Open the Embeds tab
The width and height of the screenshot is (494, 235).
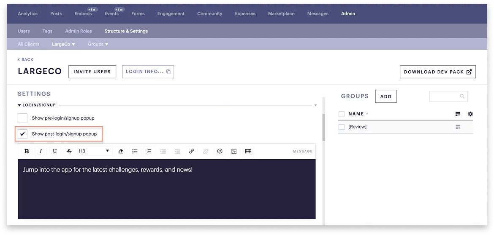(x=83, y=13)
